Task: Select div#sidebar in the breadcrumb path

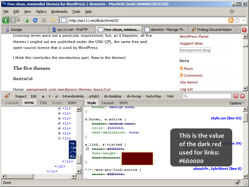Action: pyautogui.click(x=113, y=96)
